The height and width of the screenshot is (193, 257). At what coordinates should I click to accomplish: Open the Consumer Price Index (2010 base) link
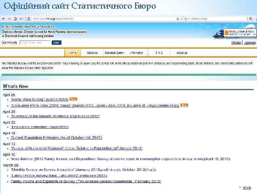pos(95,105)
